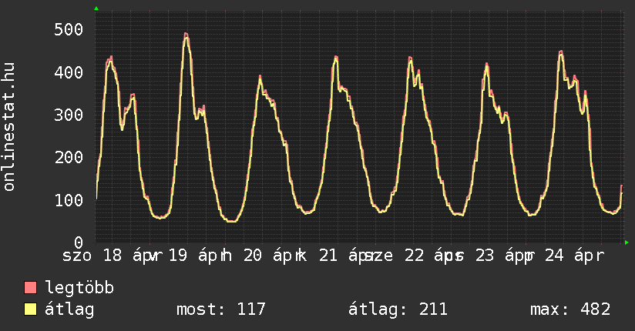Click the 'max: 482' statistic
Screen dimensions: 635x331
(570, 309)
